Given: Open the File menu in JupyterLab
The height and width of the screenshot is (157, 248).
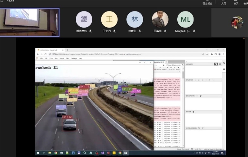Looking at the screenshot, I should tap(41, 58).
